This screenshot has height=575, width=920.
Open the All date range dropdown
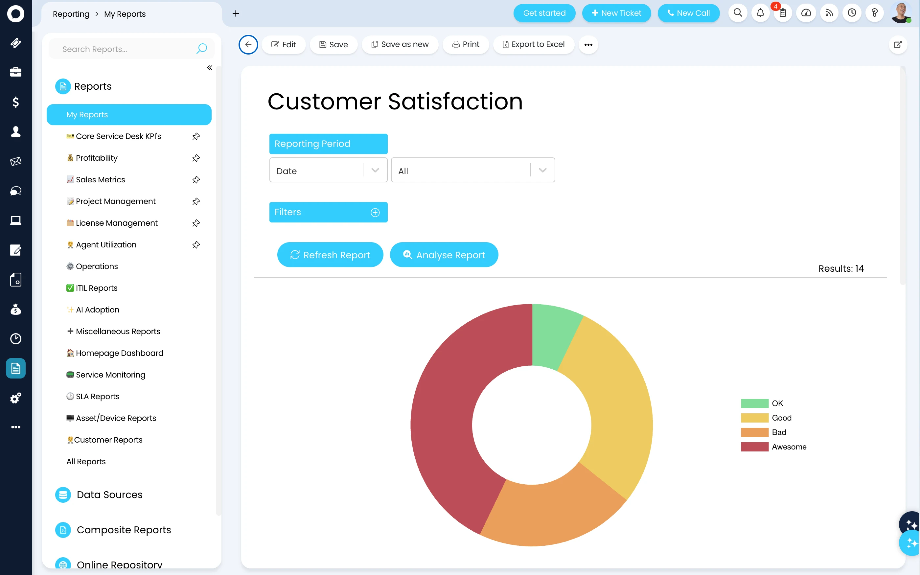[473, 171]
